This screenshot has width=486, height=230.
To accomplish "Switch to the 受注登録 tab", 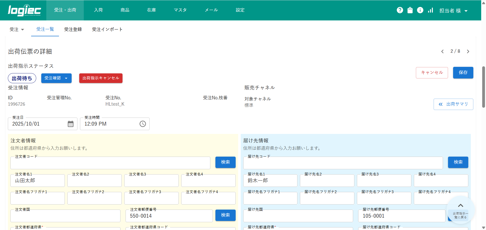I will [73, 30].
